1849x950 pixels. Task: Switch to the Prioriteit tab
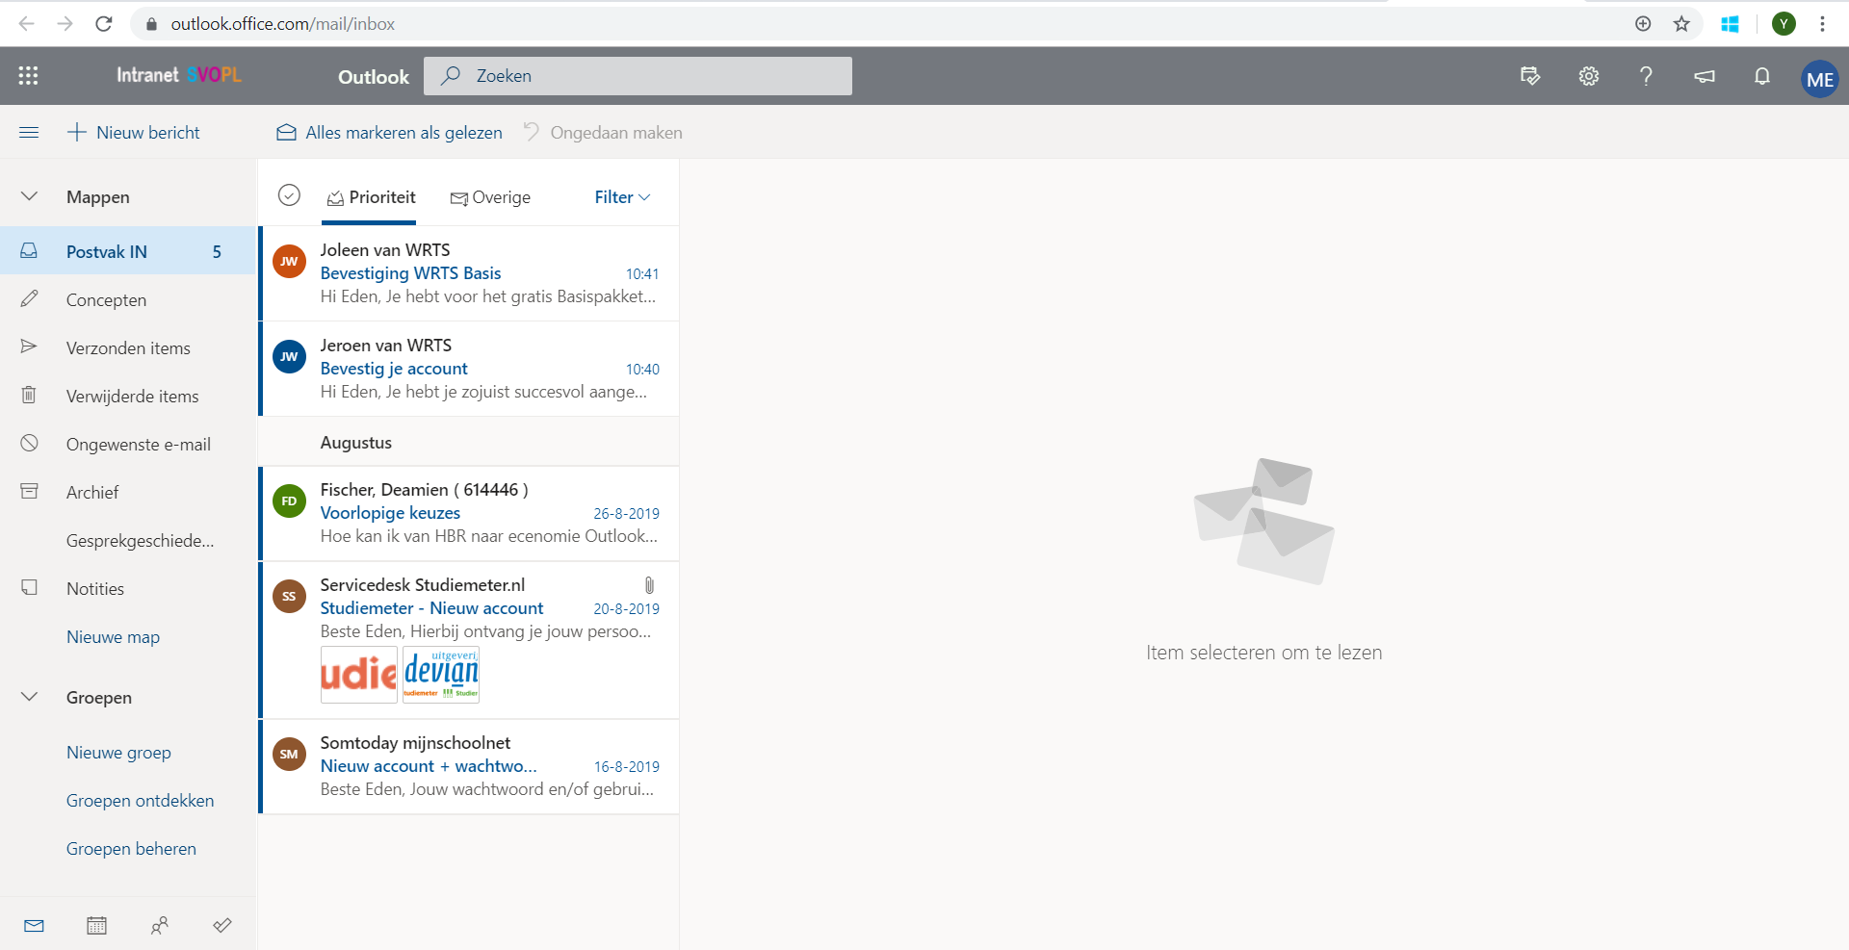371,197
